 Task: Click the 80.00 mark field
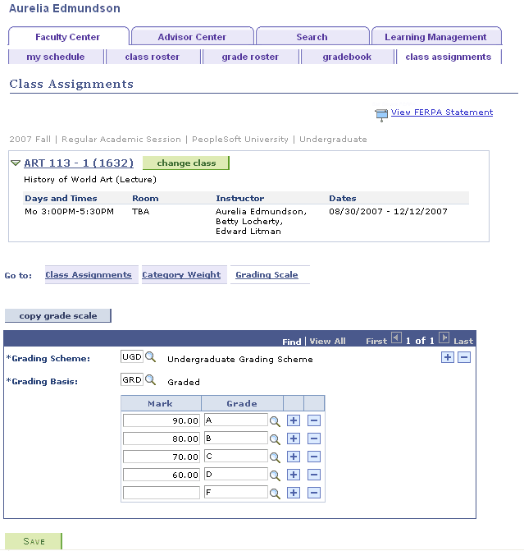click(x=162, y=439)
